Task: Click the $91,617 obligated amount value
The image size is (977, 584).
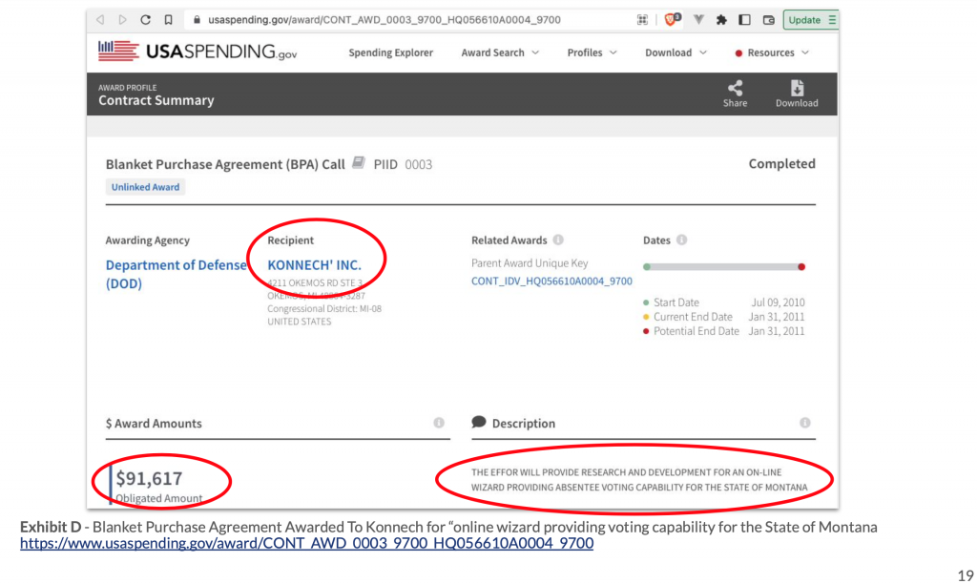Action: (150, 478)
